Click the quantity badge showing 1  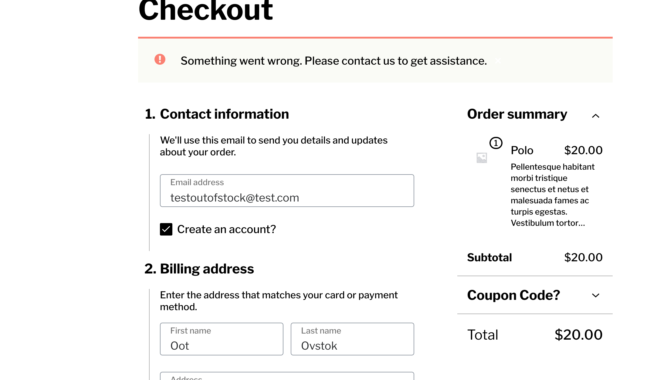coord(496,143)
